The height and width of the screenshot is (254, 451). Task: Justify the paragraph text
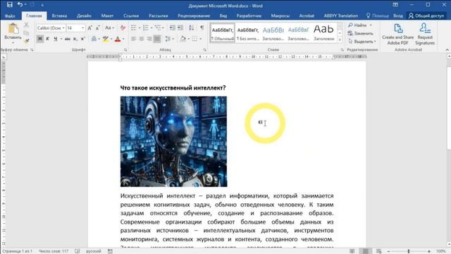(x=157, y=39)
